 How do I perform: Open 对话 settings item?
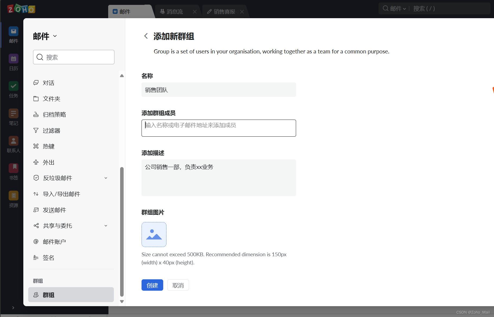(71, 83)
